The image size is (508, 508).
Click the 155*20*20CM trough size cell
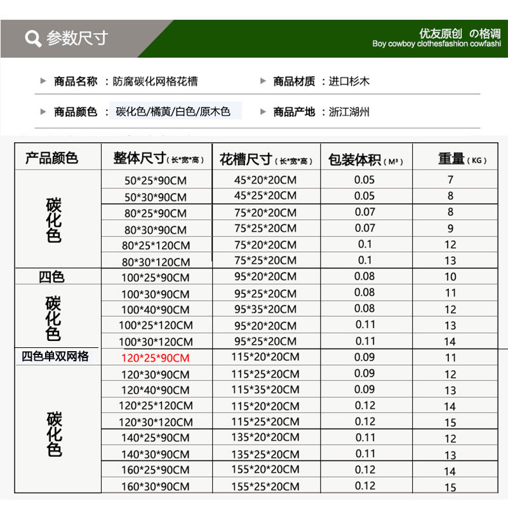coord(265,469)
